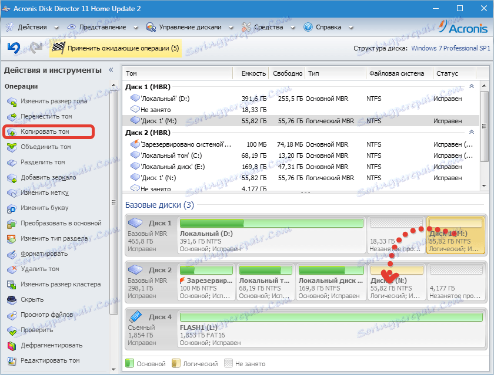Open the Управление дисками menu

coord(190,28)
